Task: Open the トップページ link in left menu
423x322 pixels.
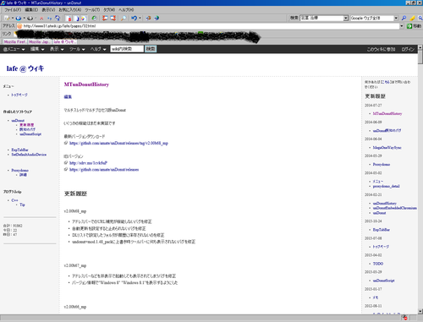Action: coord(19,95)
